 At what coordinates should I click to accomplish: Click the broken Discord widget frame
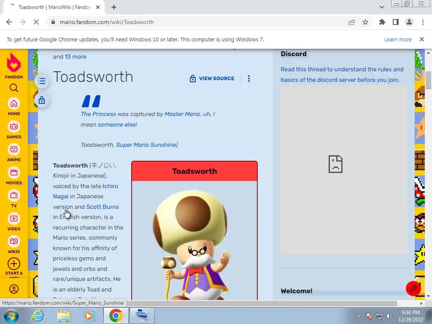[x=343, y=170]
